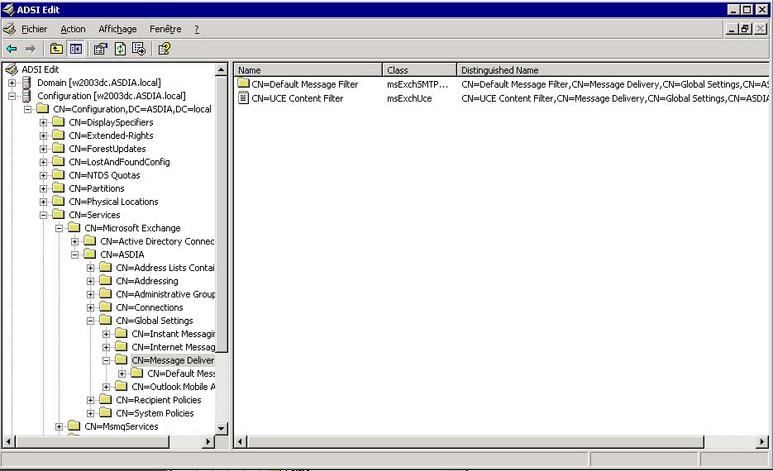Expand CN=Extended-Rights node
The width and height of the screenshot is (773, 471).
43,136
